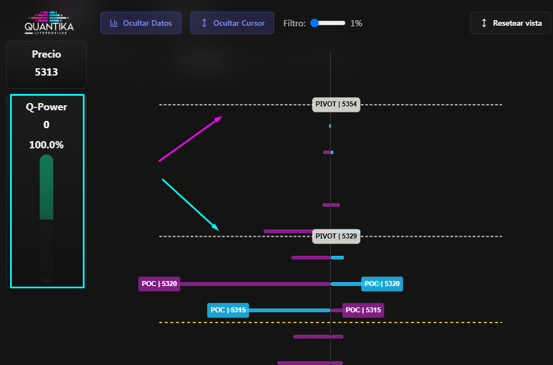Image resolution: width=553 pixels, height=365 pixels.
Task: Select the PIVOT | 5329 label
Action: tap(336, 236)
